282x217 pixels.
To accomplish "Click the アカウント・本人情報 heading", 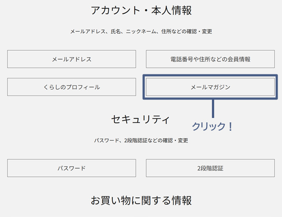I will click(141, 11).
